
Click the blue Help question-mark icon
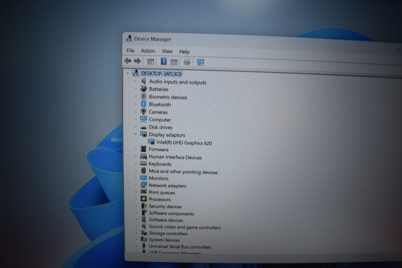click(164, 61)
